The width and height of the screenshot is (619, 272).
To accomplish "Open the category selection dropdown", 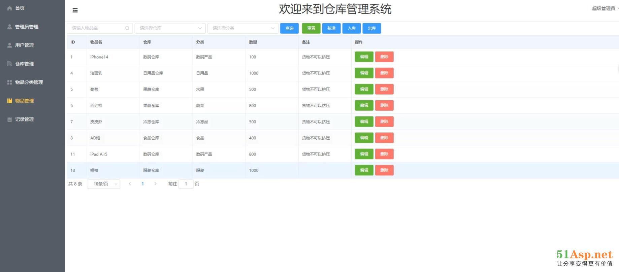I will point(243,28).
